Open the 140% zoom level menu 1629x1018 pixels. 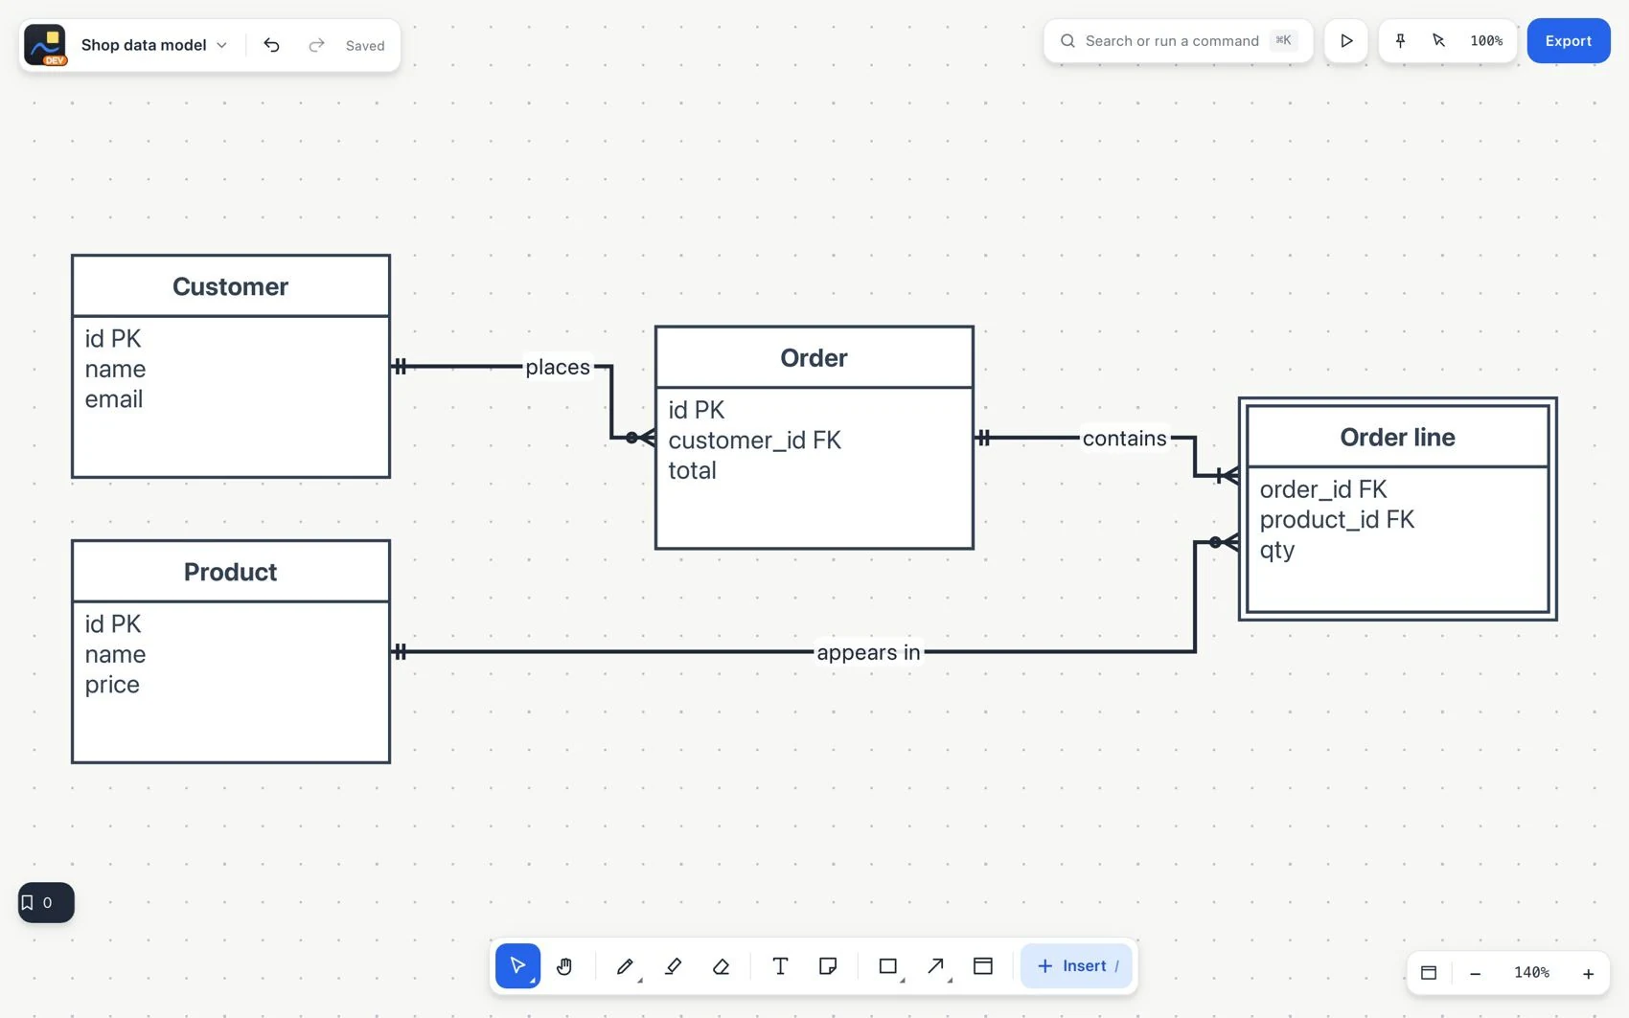click(x=1531, y=973)
